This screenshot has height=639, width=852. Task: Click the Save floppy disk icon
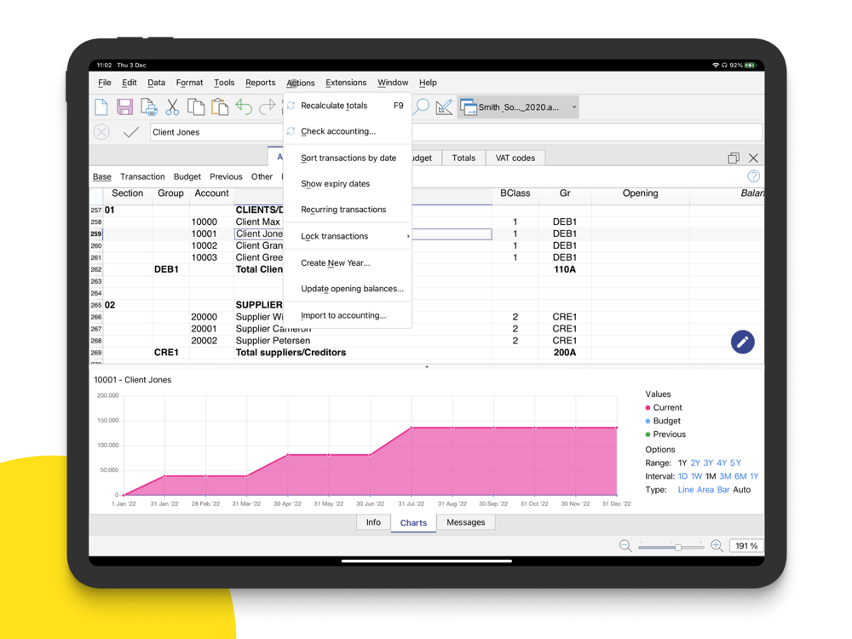tap(125, 107)
